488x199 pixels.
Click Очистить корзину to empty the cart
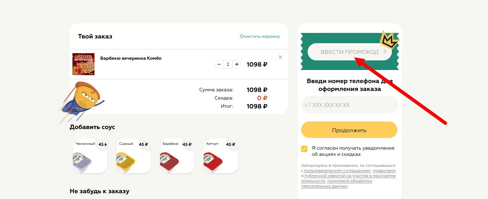pos(260,36)
